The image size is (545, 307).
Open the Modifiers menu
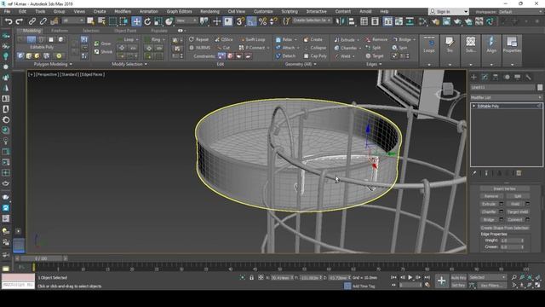click(x=123, y=11)
